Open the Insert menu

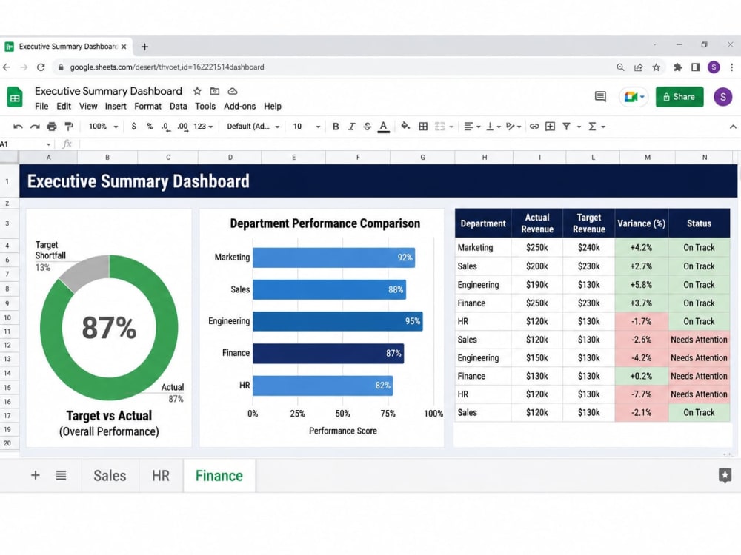point(116,106)
